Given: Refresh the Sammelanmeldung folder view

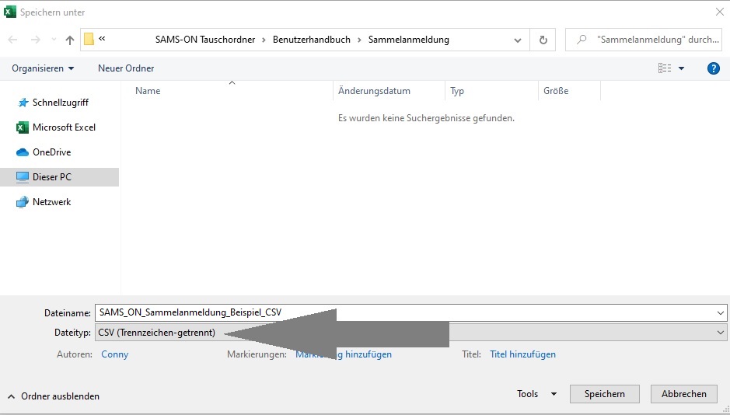Looking at the screenshot, I should [543, 40].
